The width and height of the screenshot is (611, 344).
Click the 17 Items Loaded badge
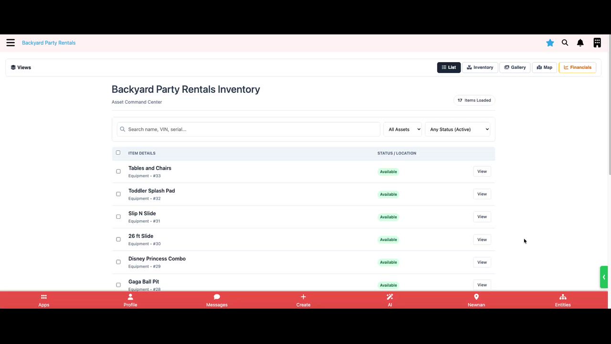(x=474, y=100)
